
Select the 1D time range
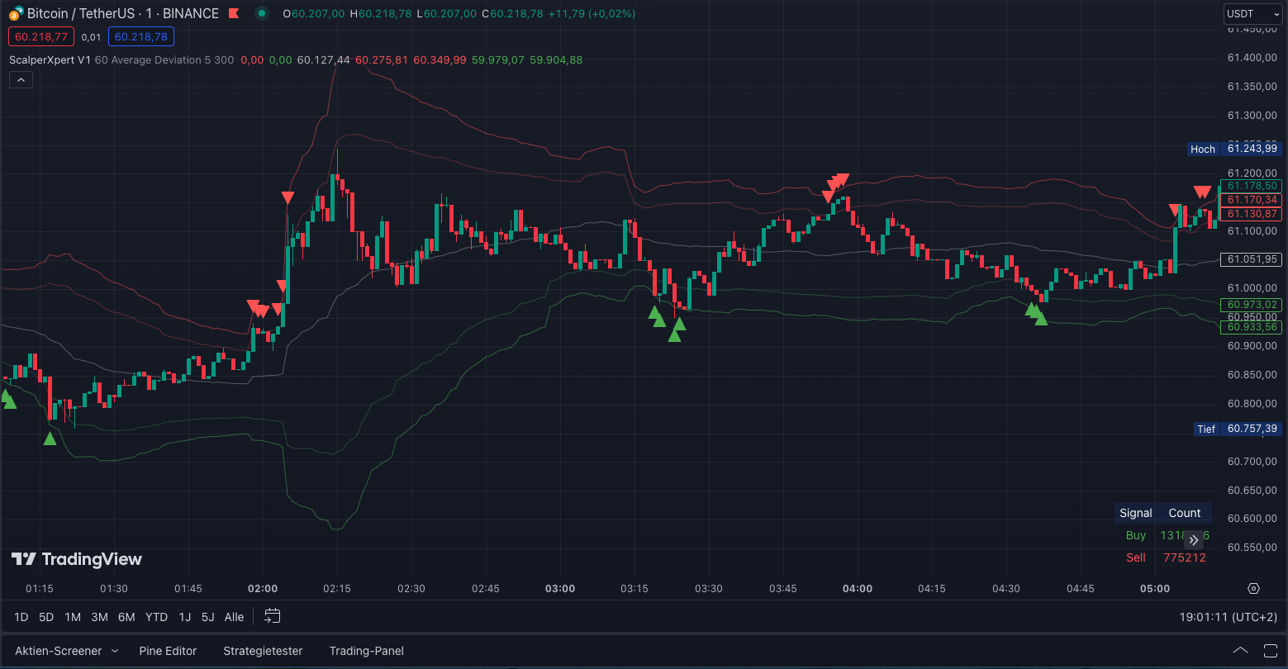pyautogui.click(x=21, y=617)
